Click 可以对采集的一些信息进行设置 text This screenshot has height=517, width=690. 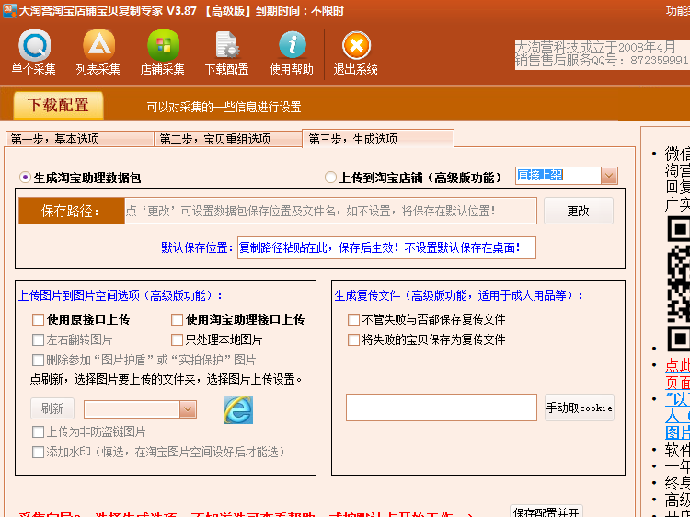click(x=224, y=107)
